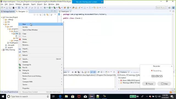Click the Navigator Back arrow icon
The width and height of the screenshot is (176, 99).
(35, 15)
